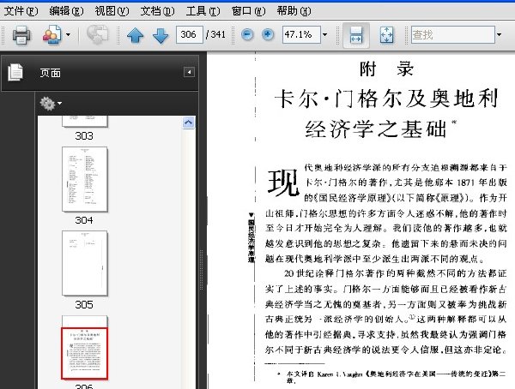Click the Print icon in toolbar

(21, 35)
